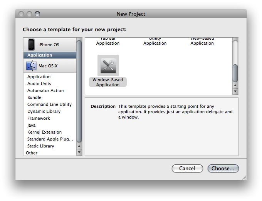Click the iPhone device icon
262x201 pixels.
(31, 44)
